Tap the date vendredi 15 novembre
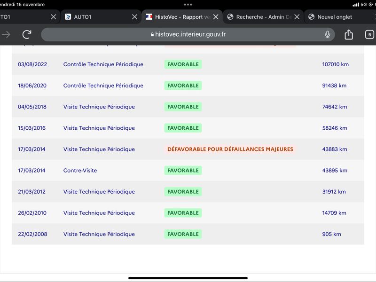The width and height of the screenshot is (376, 282). tap(22, 4)
